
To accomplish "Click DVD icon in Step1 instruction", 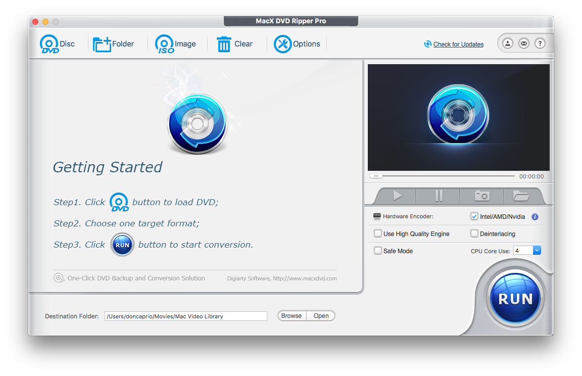I will click(119, 202).
